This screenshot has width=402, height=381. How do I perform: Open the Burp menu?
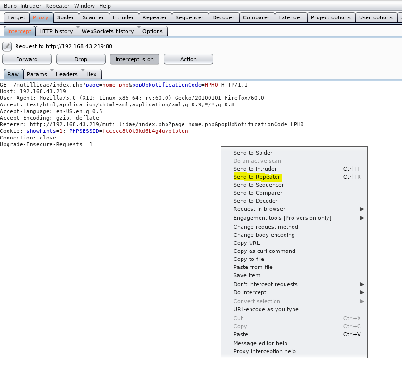tap(10, 5)
